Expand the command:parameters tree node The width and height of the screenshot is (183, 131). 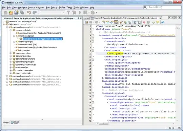click(11, 59)
